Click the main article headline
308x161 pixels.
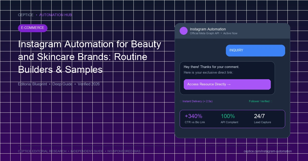tap(90, 57)
